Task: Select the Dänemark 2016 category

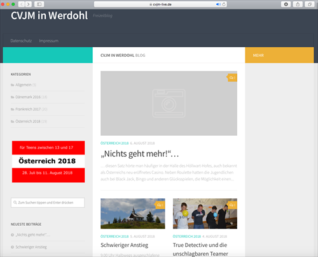Action: pyautogui.click(x=28, y=97)
